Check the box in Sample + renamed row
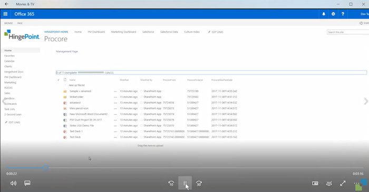Viewport: 369px width, 192px height. point(141,91)
